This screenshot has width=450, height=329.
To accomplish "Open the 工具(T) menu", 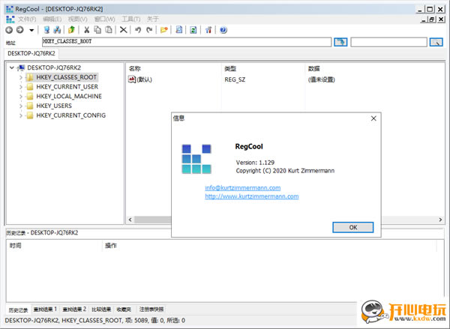I will click(130, 19).
